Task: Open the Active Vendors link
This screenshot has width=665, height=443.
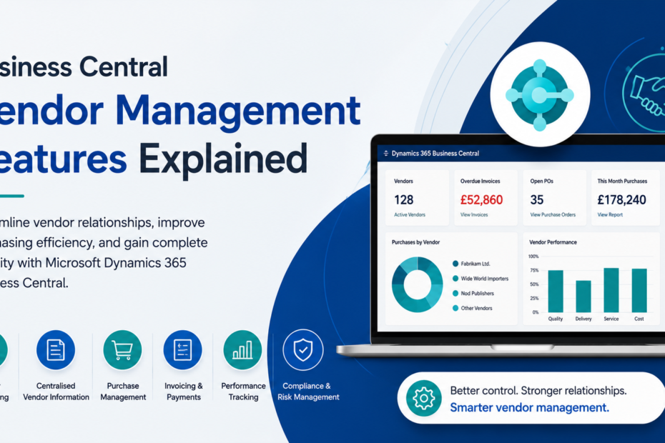Action: (409, 215)
